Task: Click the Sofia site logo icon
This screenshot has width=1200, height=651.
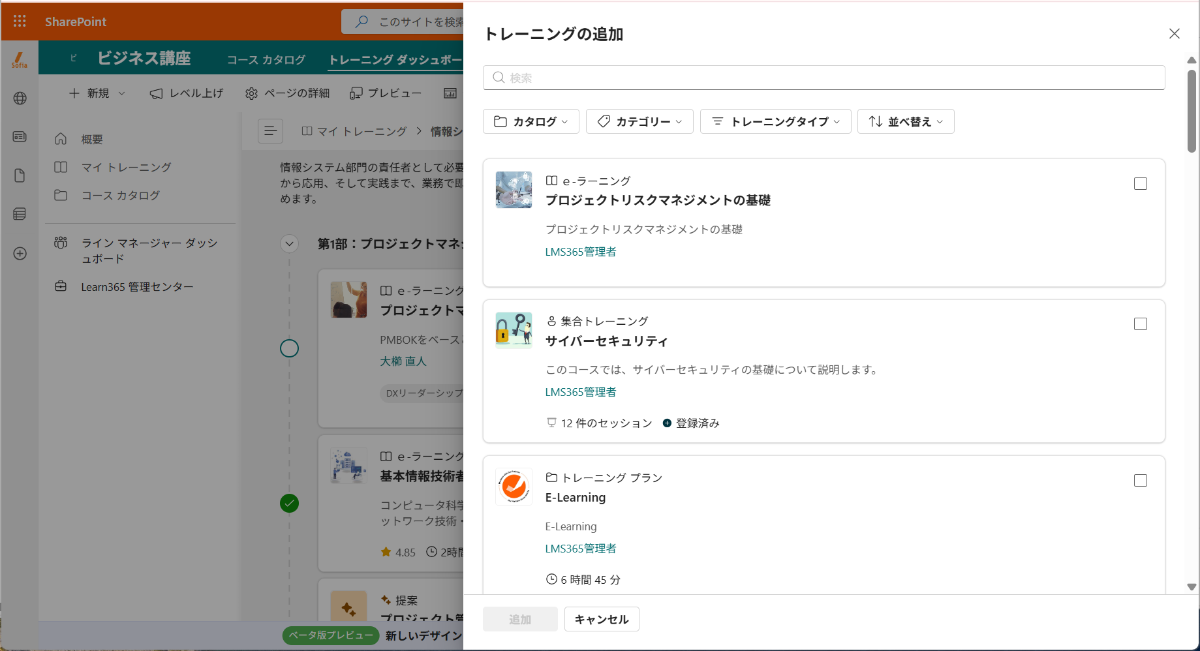Action: click(x=20, y=60)
